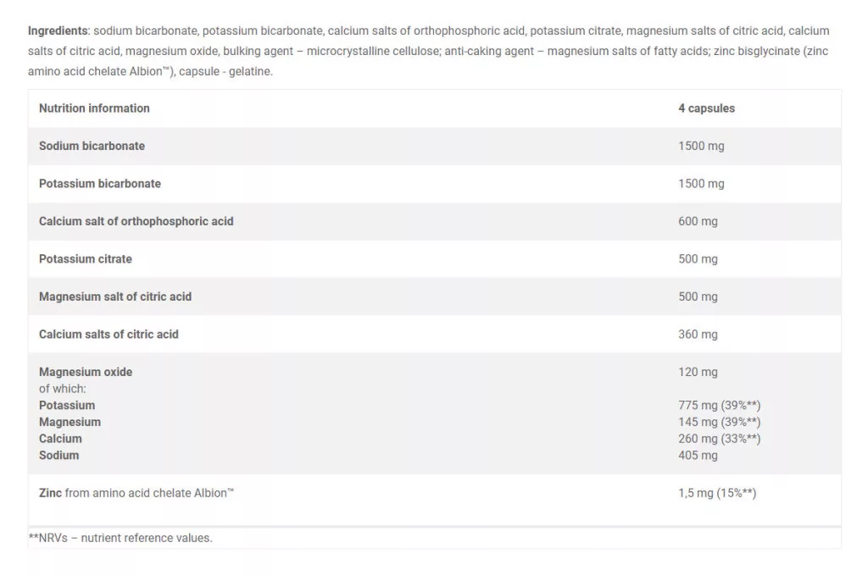Image resolution: width=868 pixels, height=576 pixels.
Task: Click Calcium salts of citric acid label
Action: point(108,334)
